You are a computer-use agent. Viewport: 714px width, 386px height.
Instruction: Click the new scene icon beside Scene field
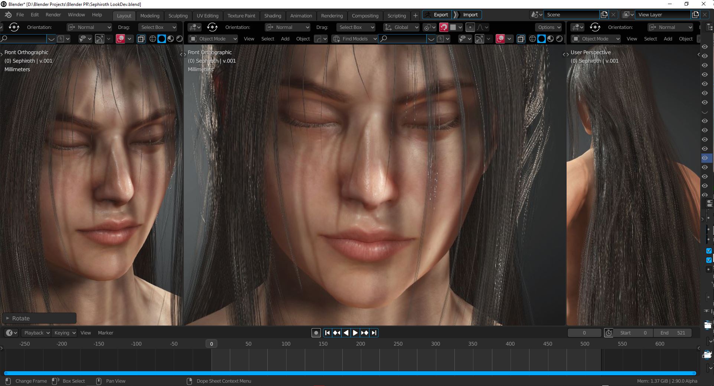[x=604, y=14]
